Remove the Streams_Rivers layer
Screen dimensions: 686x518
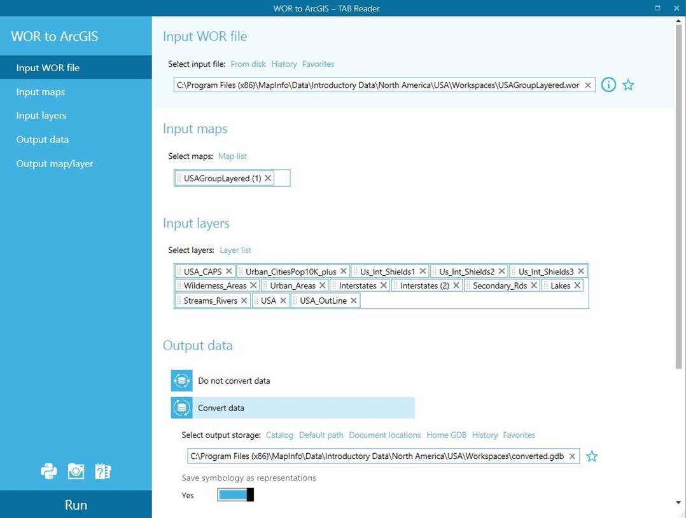pyautogui.click(x=244, y=301)
